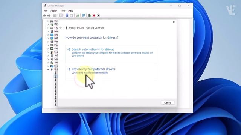Click the printer icon beside Pri entry
This screenshot has width=241, height=135.
[52, 45]
